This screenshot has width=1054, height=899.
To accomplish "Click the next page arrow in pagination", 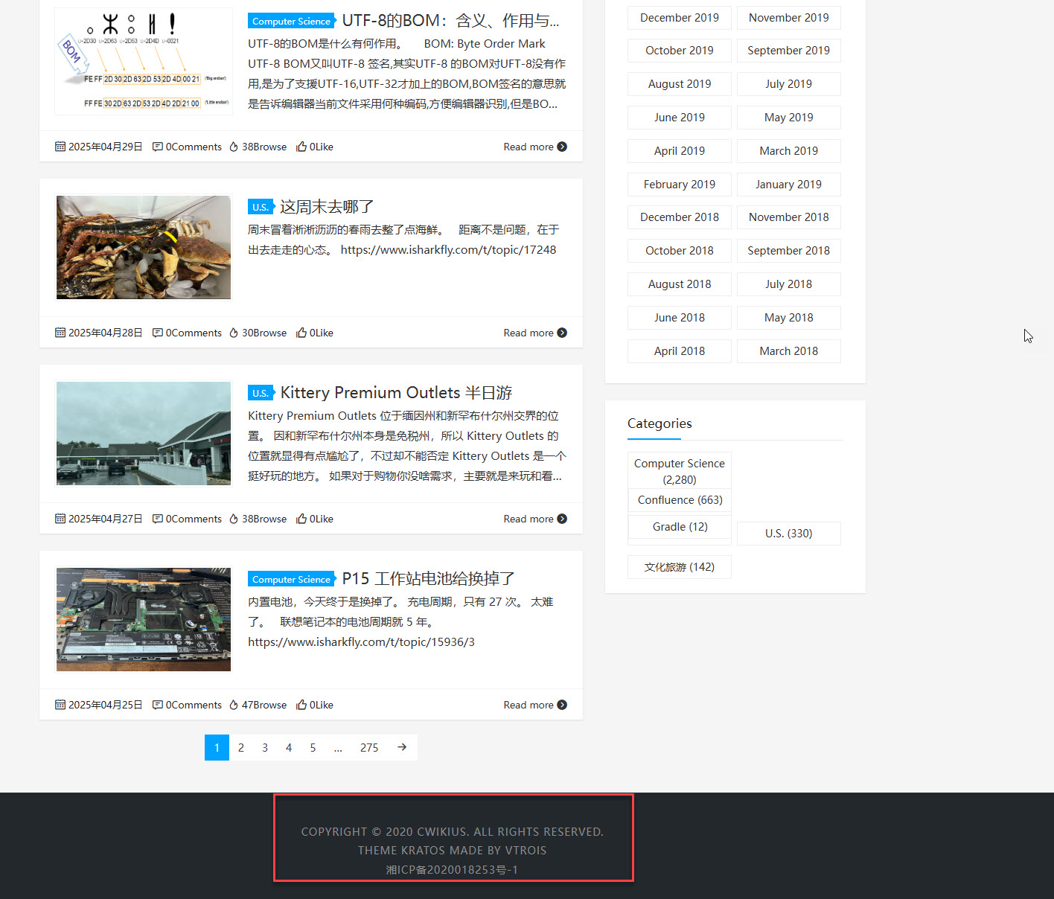I will click(x=402, y=747).
